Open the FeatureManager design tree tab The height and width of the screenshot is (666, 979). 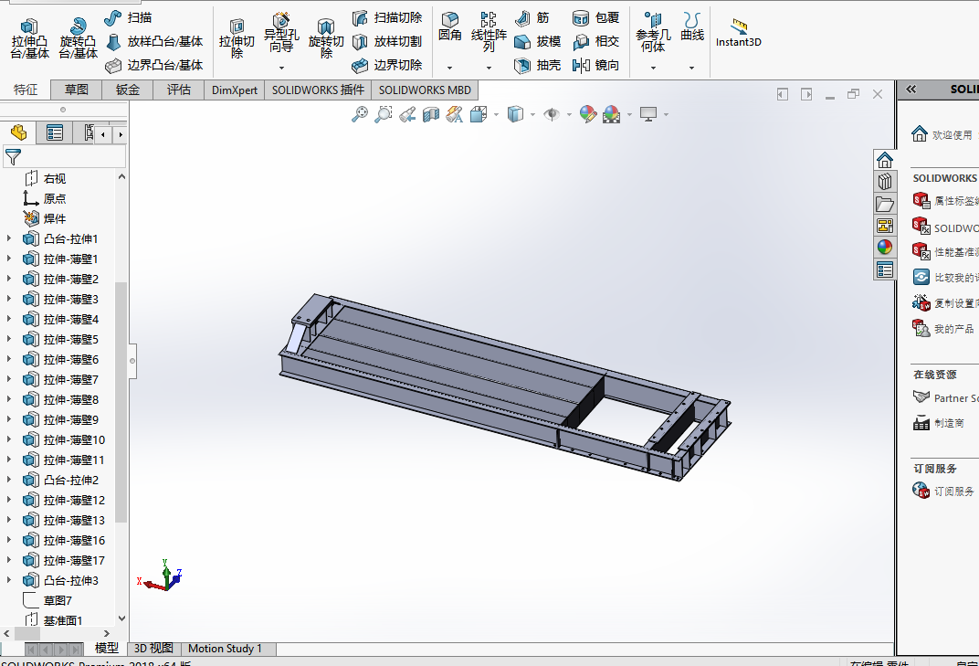point(19,132)
